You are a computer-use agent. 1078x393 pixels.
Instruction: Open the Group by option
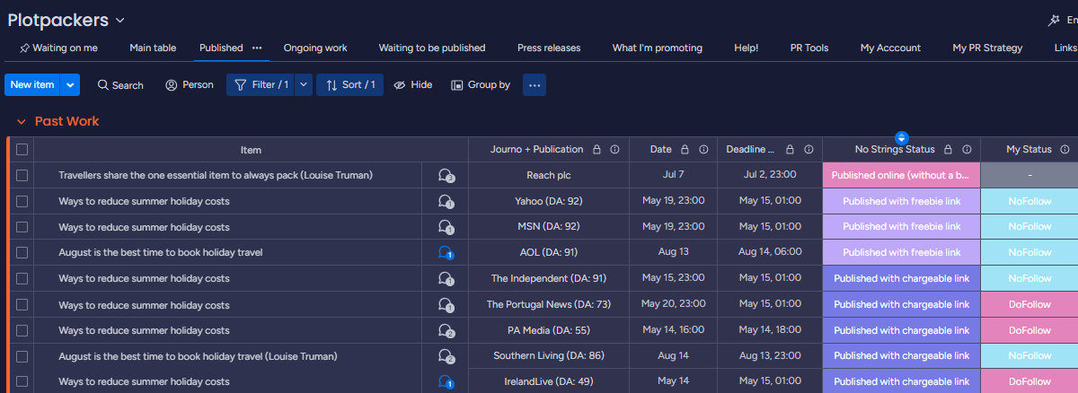pos(481,85)
